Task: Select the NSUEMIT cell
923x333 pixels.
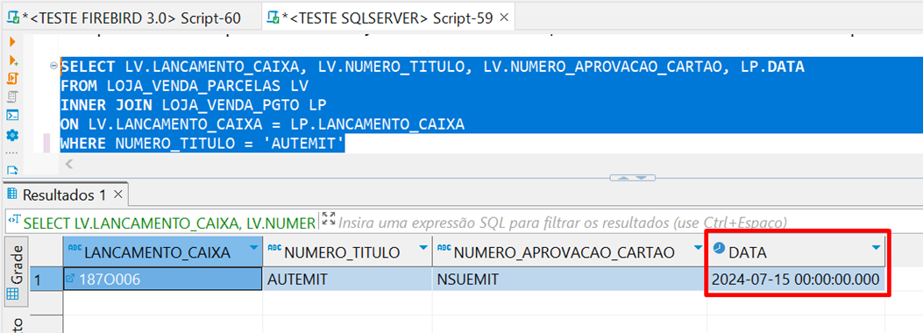Action: [569, 280]
